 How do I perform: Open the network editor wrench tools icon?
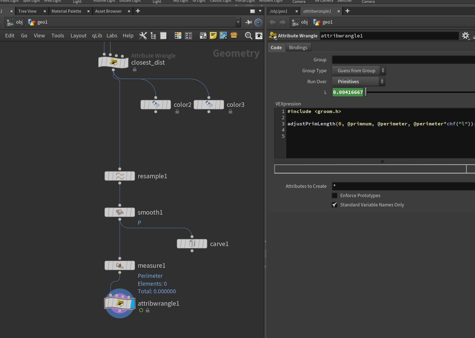(x=143, y=36)
